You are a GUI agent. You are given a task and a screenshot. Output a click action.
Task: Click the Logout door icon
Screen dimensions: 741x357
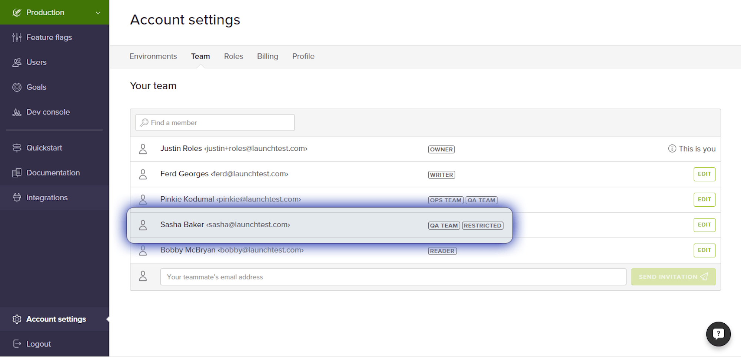[x=17, y=344]
